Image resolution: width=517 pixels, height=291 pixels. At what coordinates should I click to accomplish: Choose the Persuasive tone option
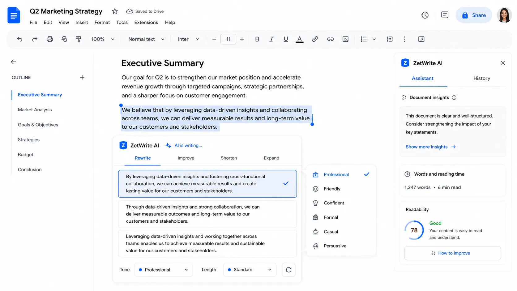click(341, 246)
